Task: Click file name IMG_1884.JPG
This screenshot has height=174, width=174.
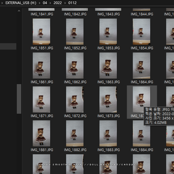Action: (x=142, y=150)
